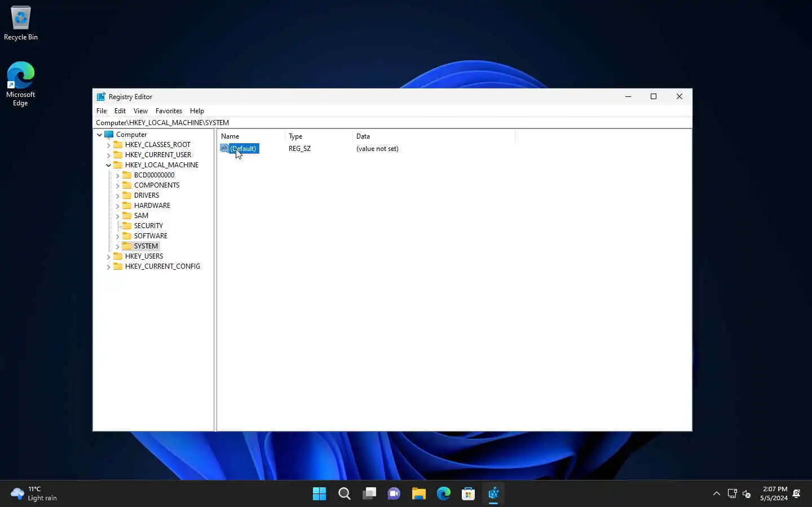Click the network status tray icon
The image size is (812, 507).
point(732,494)
